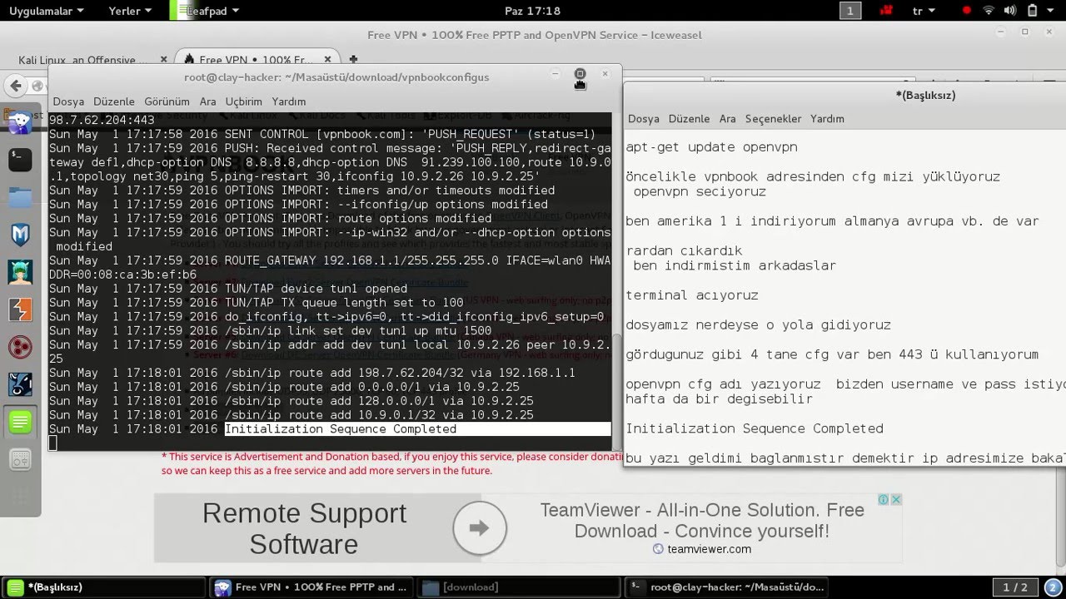This screenshot has width=1066, height=599.
Task: Open Iceweasel from the dock
Action: (19, 121)
